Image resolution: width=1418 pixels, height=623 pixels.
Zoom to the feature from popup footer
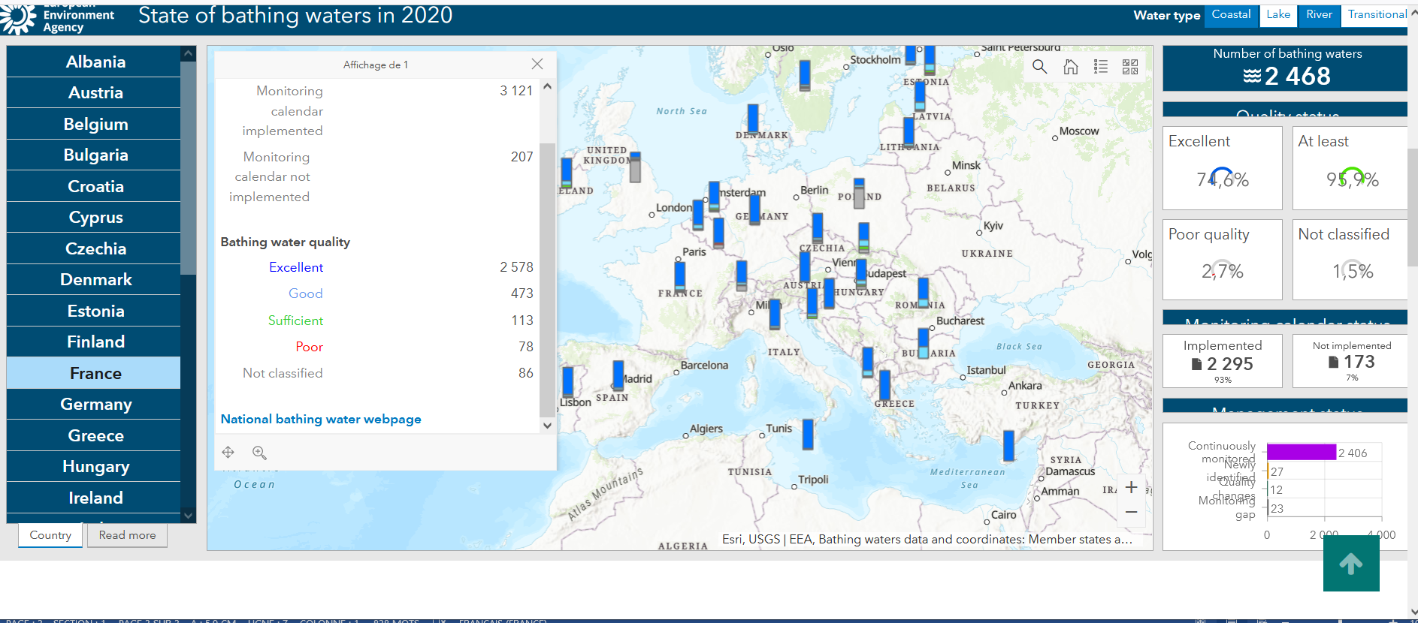click(x=259, y=452)
